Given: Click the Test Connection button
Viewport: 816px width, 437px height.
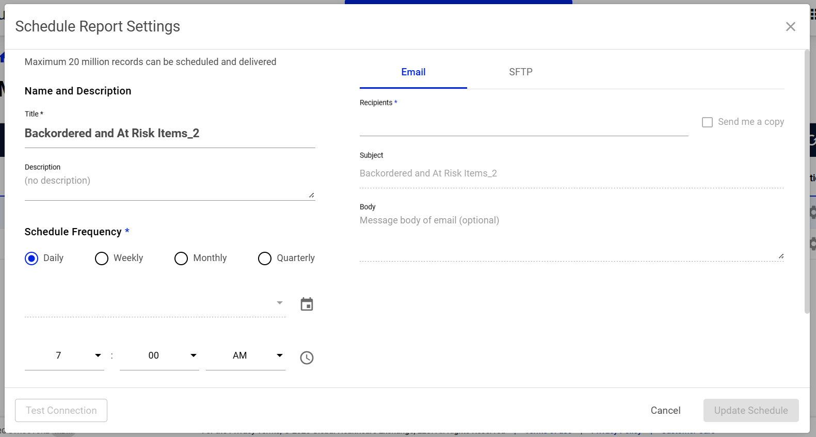Looking at the screenshot, I should (x=61, y=411).
